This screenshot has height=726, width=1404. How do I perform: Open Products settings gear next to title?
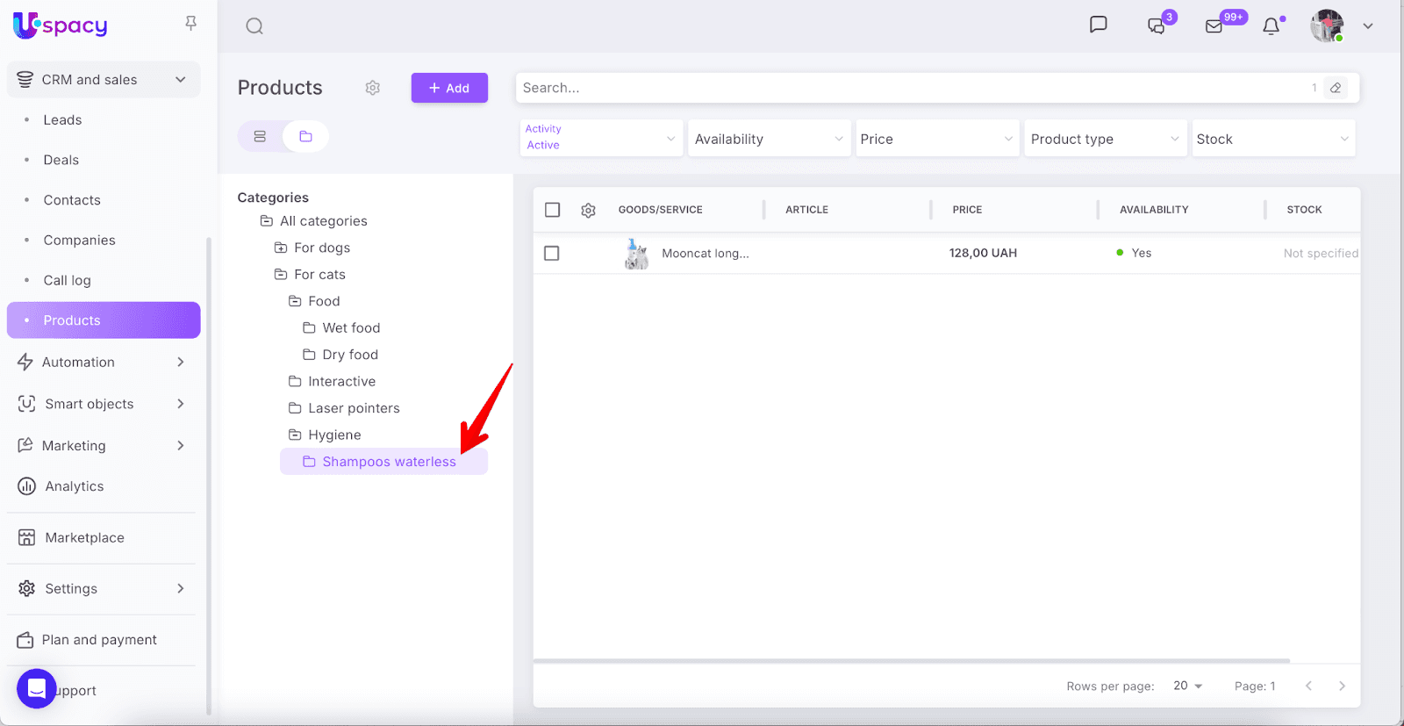(373, 88)
